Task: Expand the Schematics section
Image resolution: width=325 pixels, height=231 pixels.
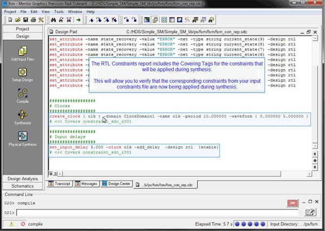Action: [x=22, y=186]
